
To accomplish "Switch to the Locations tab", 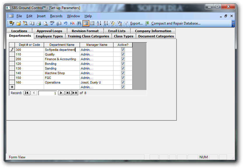I will tap(19, 31).
